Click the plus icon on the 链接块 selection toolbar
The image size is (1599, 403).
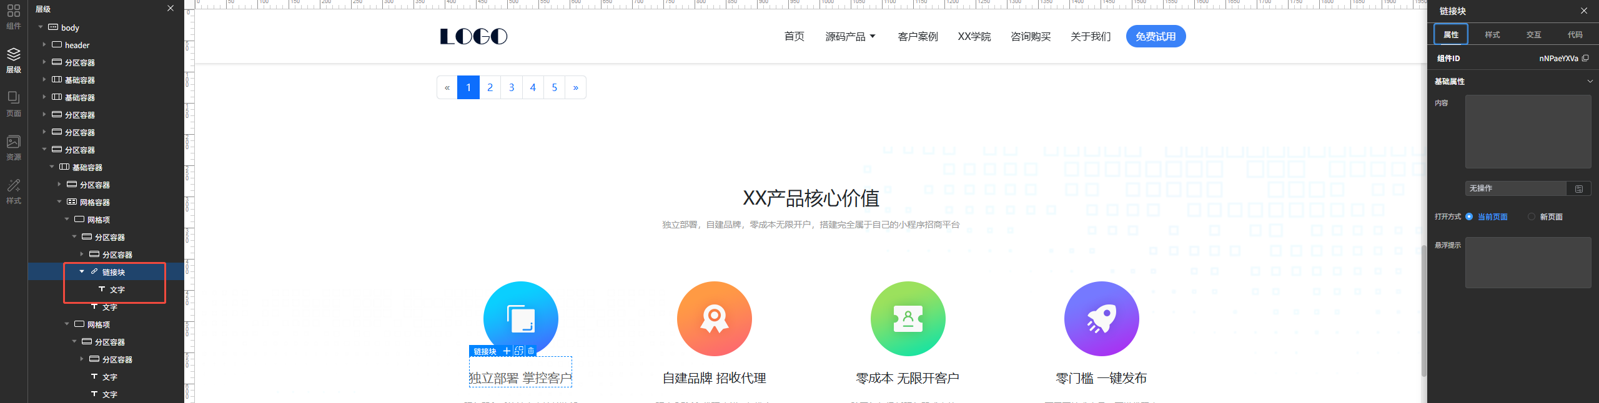(x=507, y=351)
